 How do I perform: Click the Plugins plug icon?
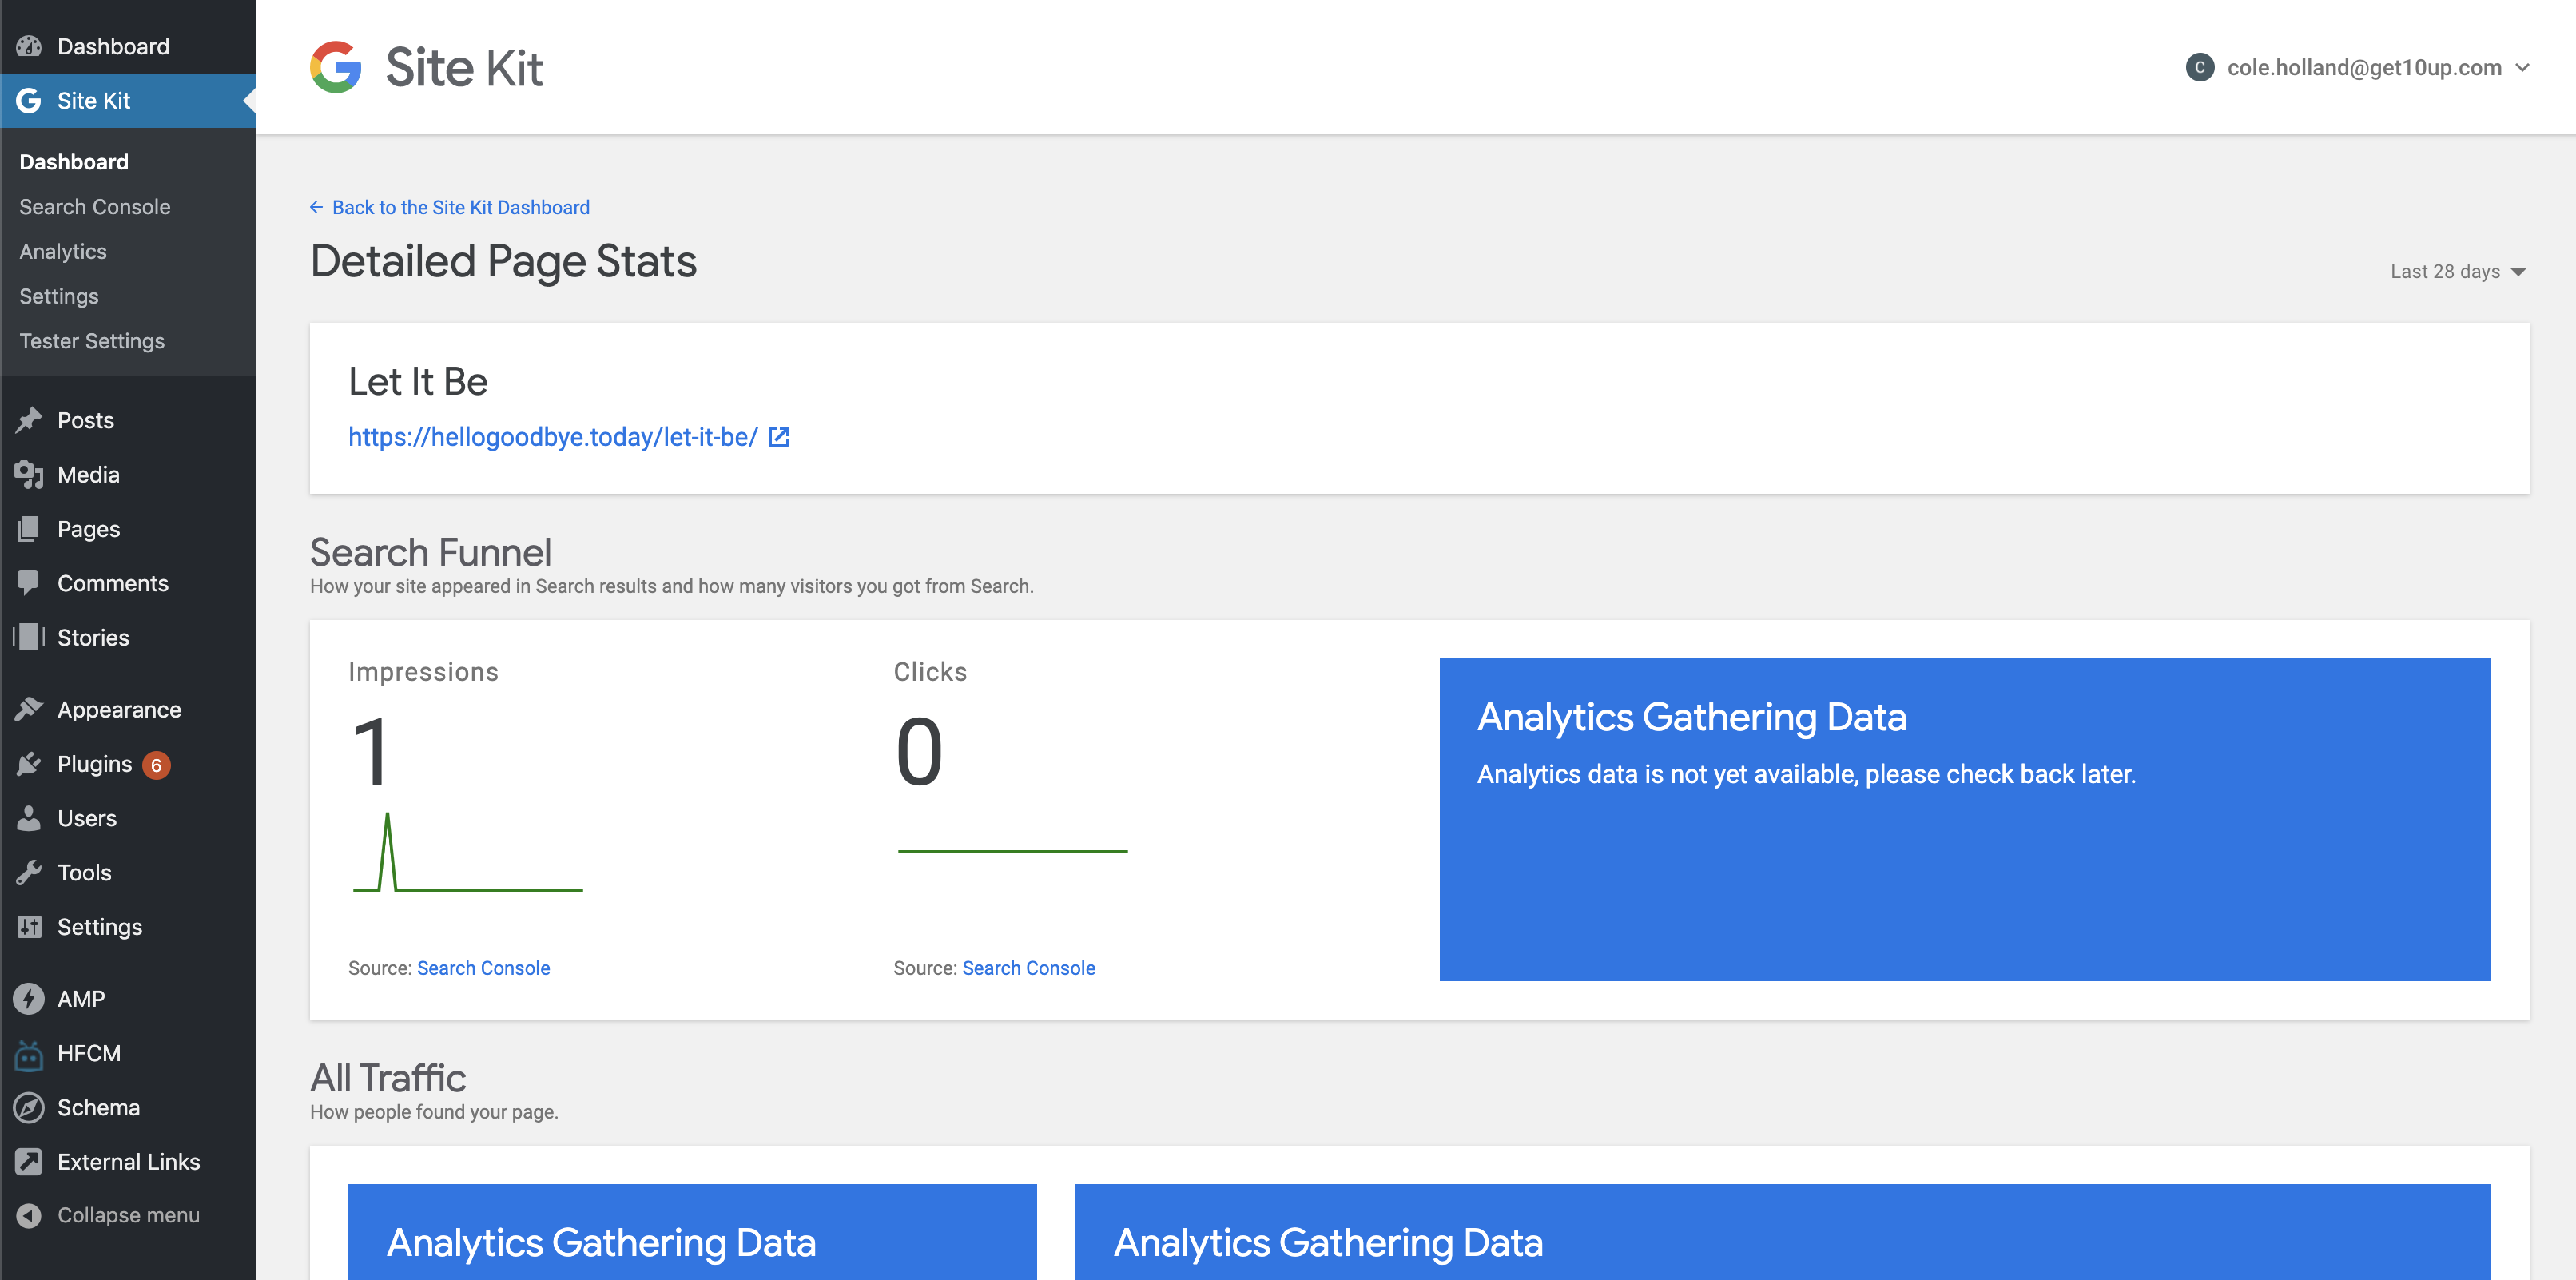click(29, 764)
